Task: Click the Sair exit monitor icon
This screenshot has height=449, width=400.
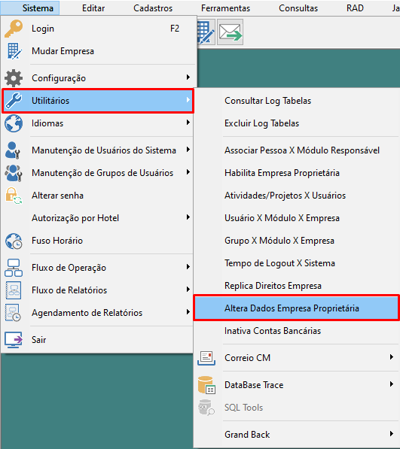Action: (14, 340)
